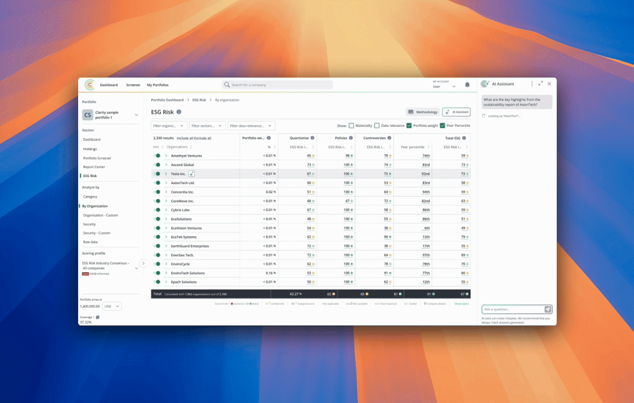Viewport: 634px width, 403px height.
Task: Expand the AxionTech Ltd. row
Action: pyautogui.click(x=166, y=183)
